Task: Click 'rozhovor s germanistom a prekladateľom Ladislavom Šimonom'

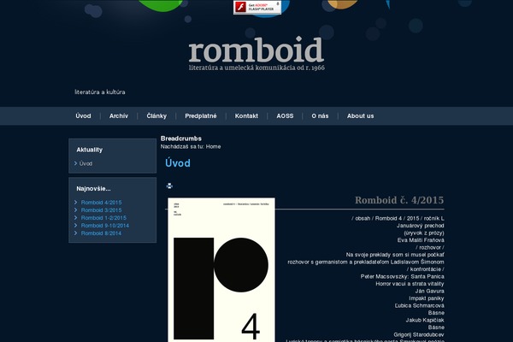Action: tap(366, 262)
